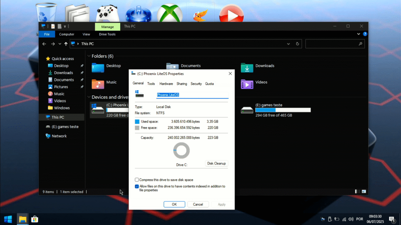Click the drive name field 'Phoenix LiteOS'

coord(192,95)
